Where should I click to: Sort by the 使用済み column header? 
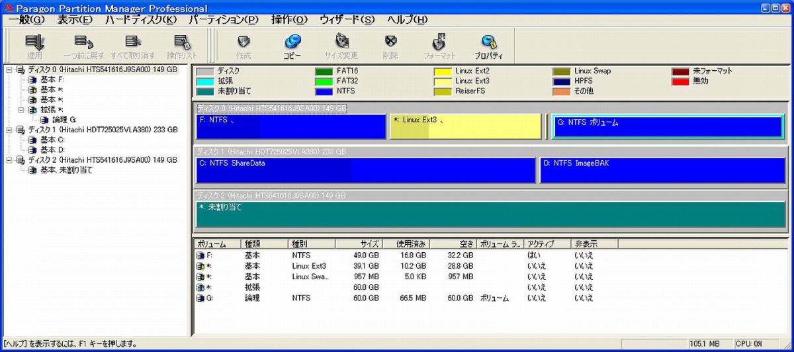point(406,244)
